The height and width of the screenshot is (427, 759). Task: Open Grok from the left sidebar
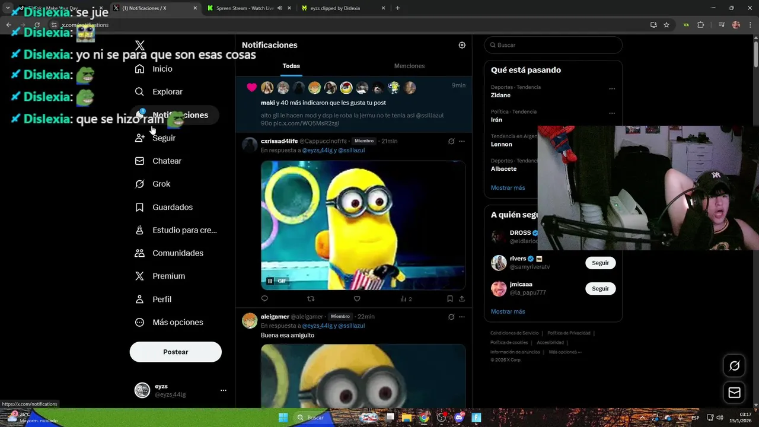(x=152, y=184)
